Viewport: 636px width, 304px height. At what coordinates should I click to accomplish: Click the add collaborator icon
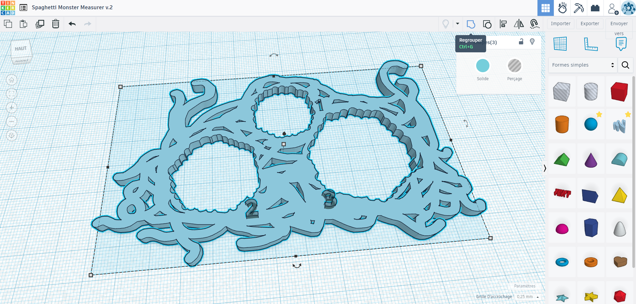point(613,9)
